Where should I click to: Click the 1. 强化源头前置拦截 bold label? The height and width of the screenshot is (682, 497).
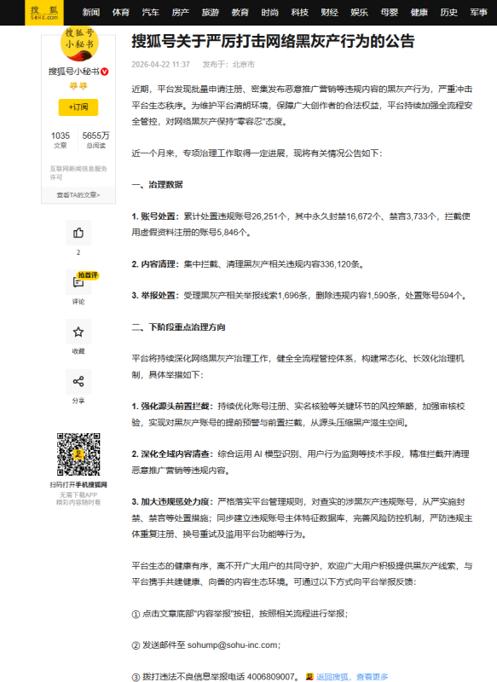tap(172, 406)
